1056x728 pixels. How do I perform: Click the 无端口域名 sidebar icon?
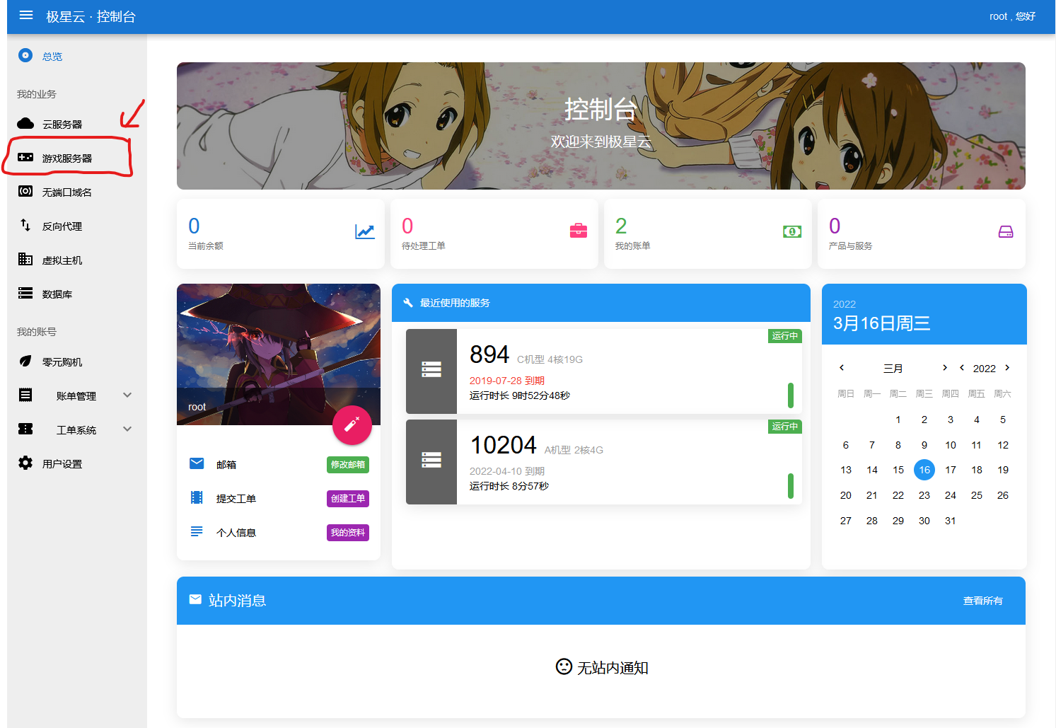tap(25, 191)
